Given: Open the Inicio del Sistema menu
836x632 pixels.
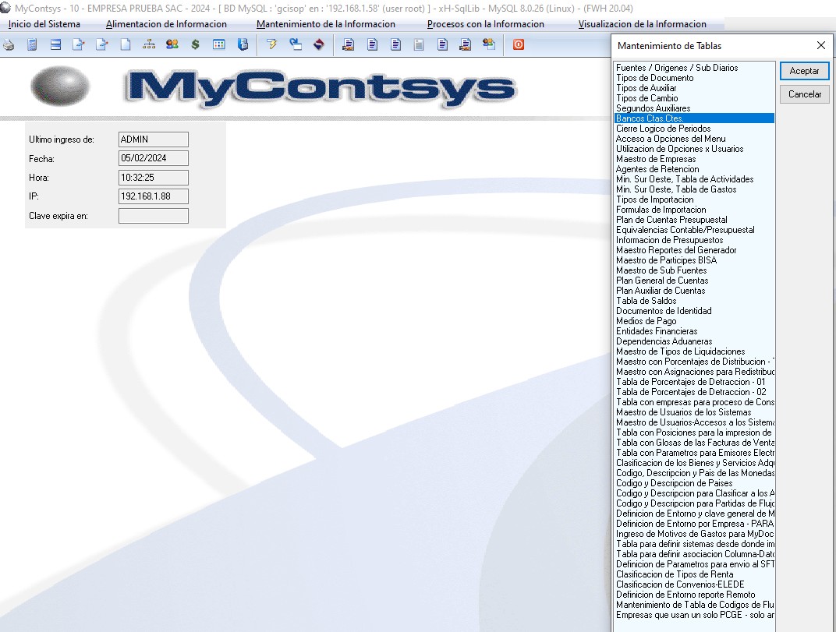Looking at the screenshot, I should tap(44, 24).
